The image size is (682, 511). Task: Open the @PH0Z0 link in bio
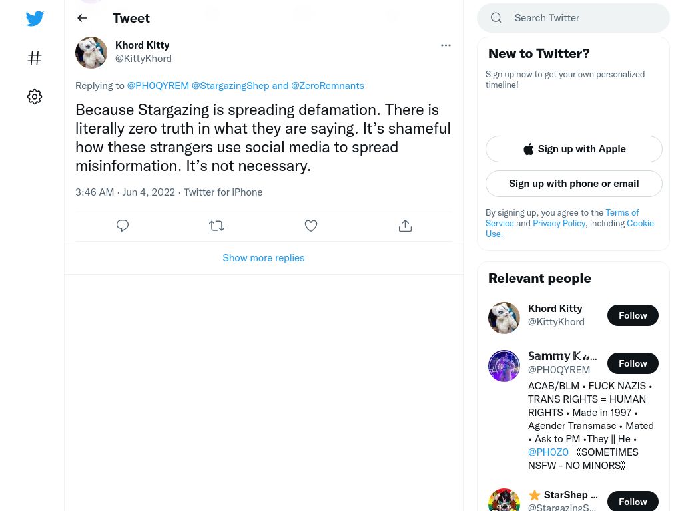point(548,452)
